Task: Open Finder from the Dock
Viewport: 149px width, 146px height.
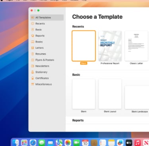Action: (x=15, y=143)
